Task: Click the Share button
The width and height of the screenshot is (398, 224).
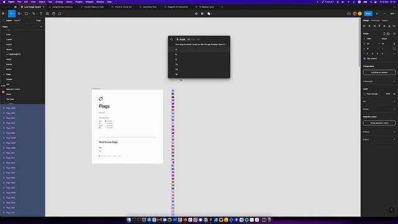Action: (368, 14)
